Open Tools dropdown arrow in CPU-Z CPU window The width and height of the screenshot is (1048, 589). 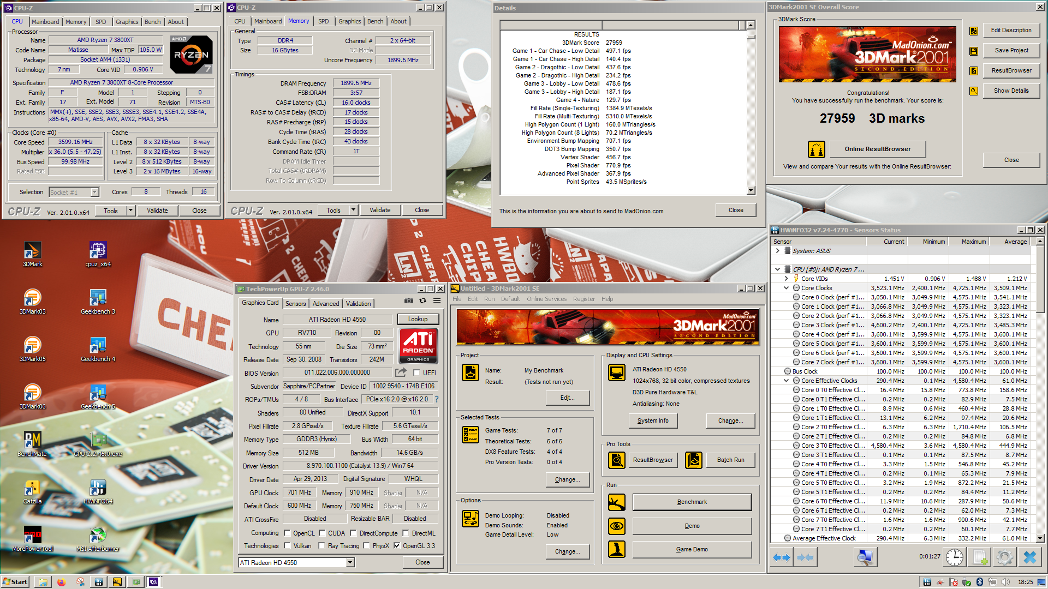click(x=130, y=211)
